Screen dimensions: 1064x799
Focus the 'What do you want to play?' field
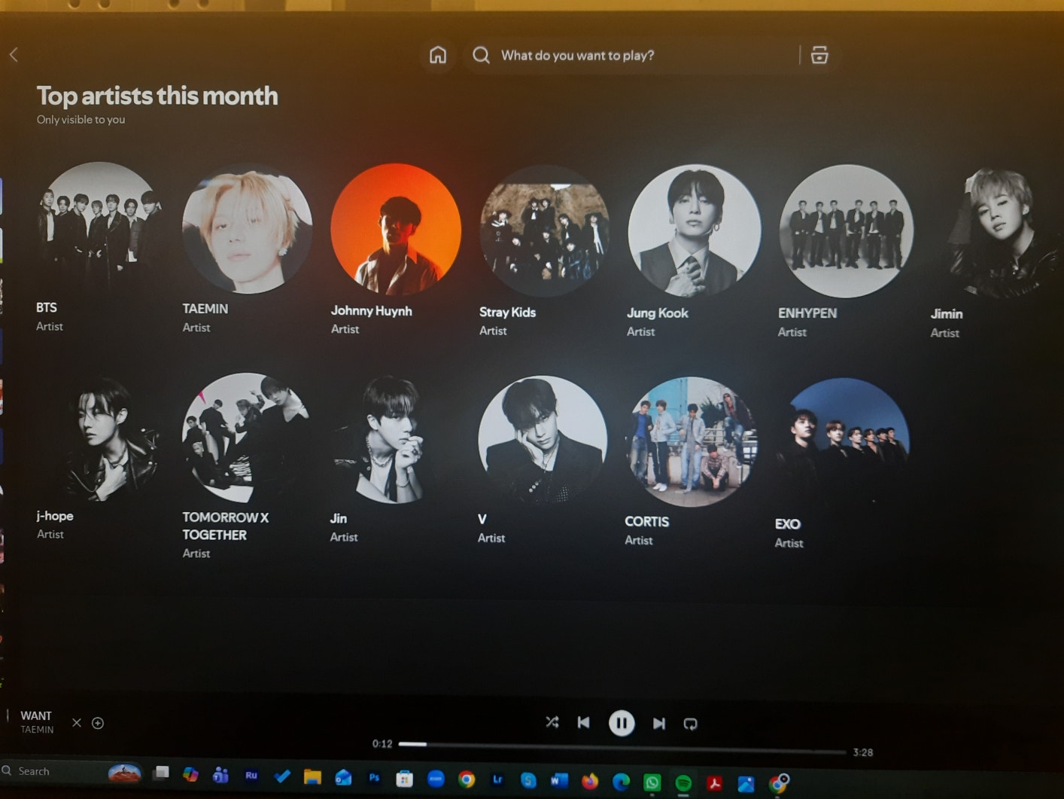coord(647,55)
